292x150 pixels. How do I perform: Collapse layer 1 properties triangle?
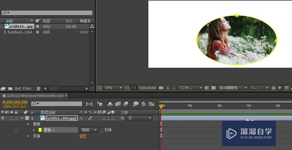pos(22,118)
